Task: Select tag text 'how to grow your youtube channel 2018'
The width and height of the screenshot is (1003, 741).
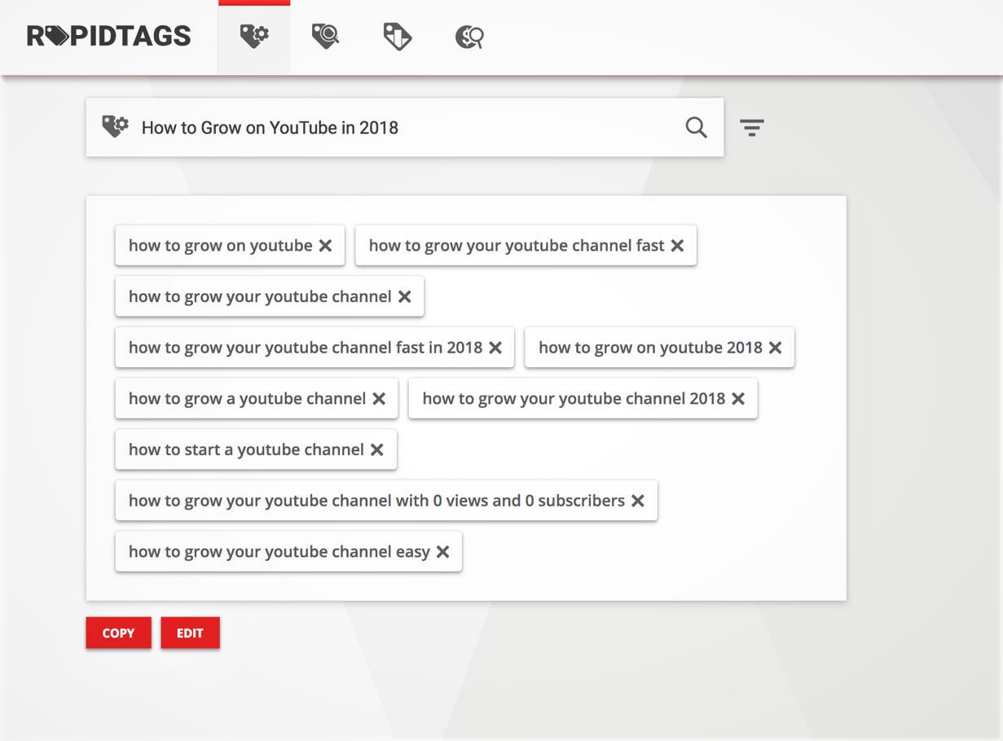Action: pyautogui.click(x=574, y=399)
